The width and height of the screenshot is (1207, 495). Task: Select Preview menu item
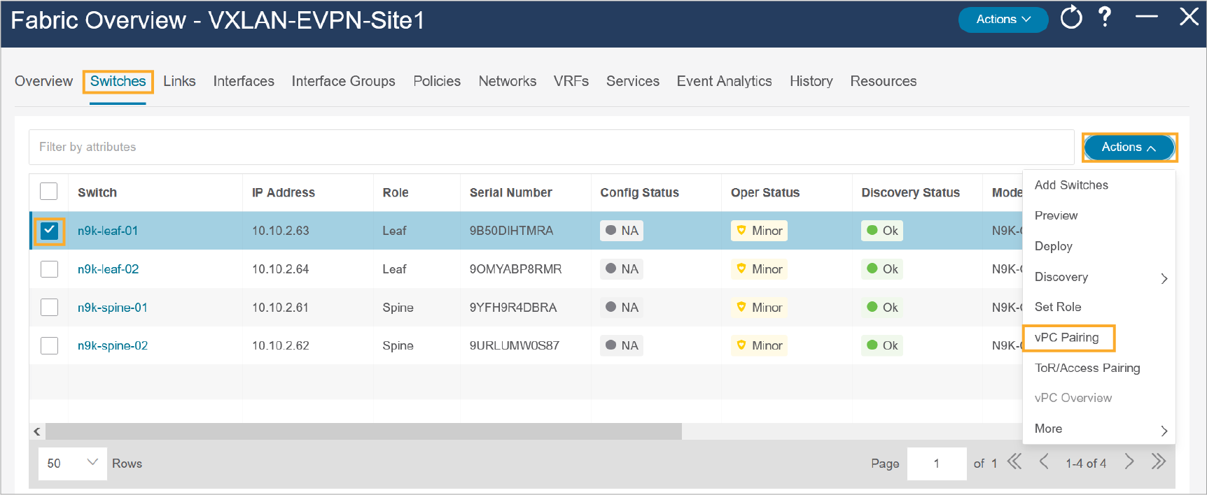[1056, 216]
